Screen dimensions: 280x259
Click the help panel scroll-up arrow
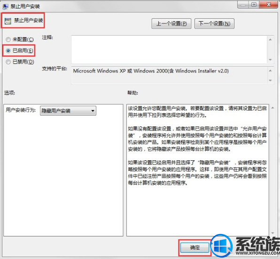tap(272, 108)
